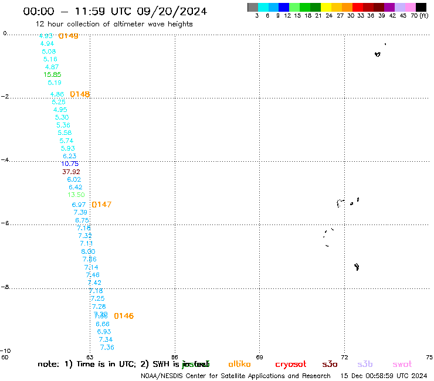Click the pink legend swatch before 70
434x381 pixels.
point(411,8)
